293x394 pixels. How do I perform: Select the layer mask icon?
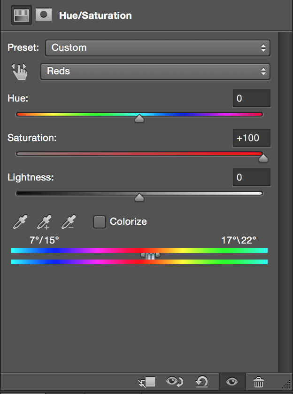pyautogui.click(x=44, y=15)
